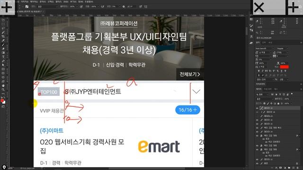Enable airbrush build-up icon in options bar
303x170 pixels.
102,7
